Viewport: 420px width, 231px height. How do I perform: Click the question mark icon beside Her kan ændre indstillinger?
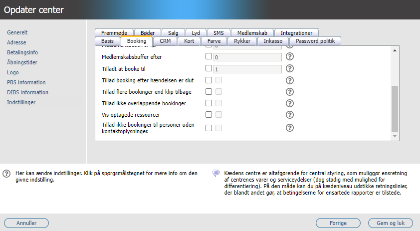point(6,174)
